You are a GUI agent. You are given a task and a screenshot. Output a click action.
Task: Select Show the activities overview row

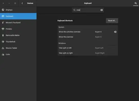click(88, 32)
